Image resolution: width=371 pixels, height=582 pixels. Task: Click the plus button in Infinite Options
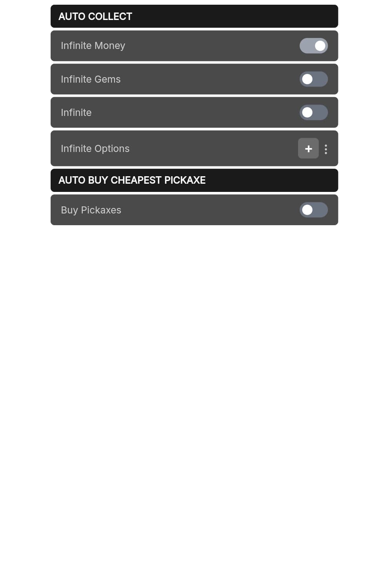tap(308, 148)
